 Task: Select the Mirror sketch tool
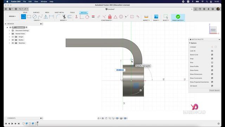(x=46, y=17)
